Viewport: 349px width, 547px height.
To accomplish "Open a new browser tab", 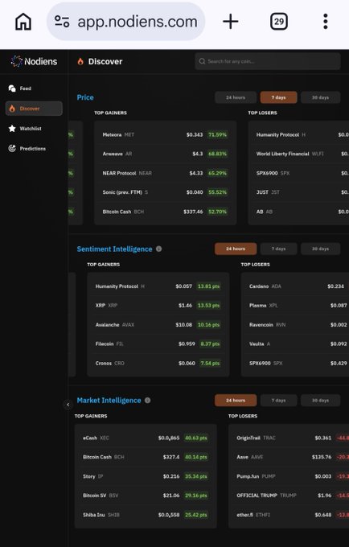I will tap(231, 22).
